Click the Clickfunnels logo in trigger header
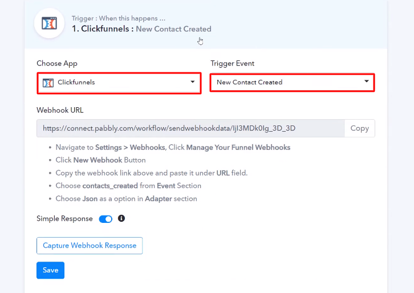This screenshot has width=414, height=293. (x=50, y=23)
